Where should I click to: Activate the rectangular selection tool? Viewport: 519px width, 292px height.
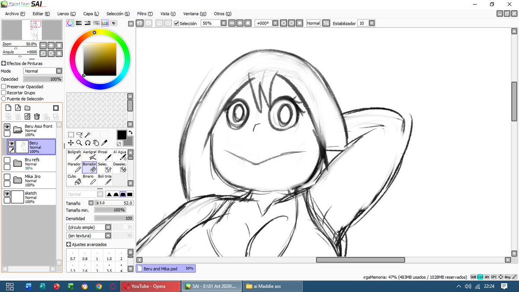(x=71, y=135)
